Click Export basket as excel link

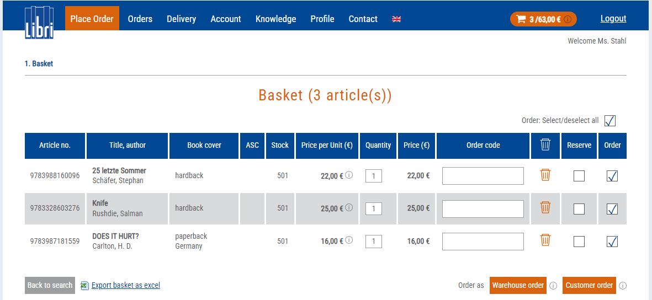pyautogui.click(x=125, y=286)
